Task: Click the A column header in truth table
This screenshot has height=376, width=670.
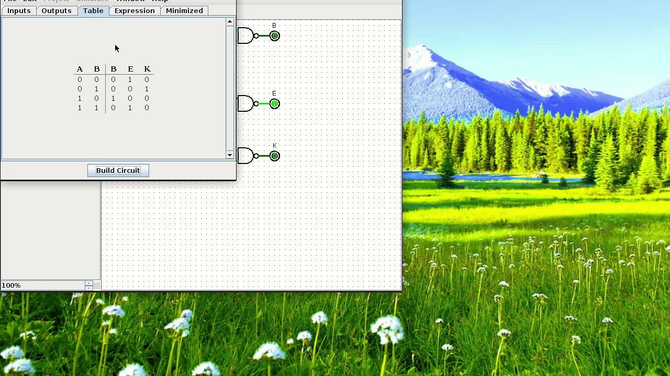Action: click(x=80, y=69)
